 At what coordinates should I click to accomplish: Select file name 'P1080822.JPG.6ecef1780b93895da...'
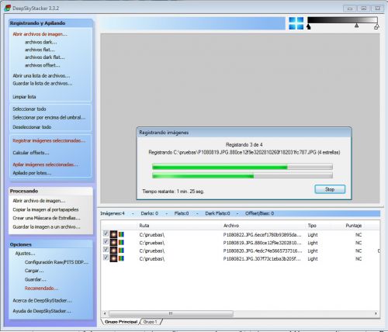point(262,235)
